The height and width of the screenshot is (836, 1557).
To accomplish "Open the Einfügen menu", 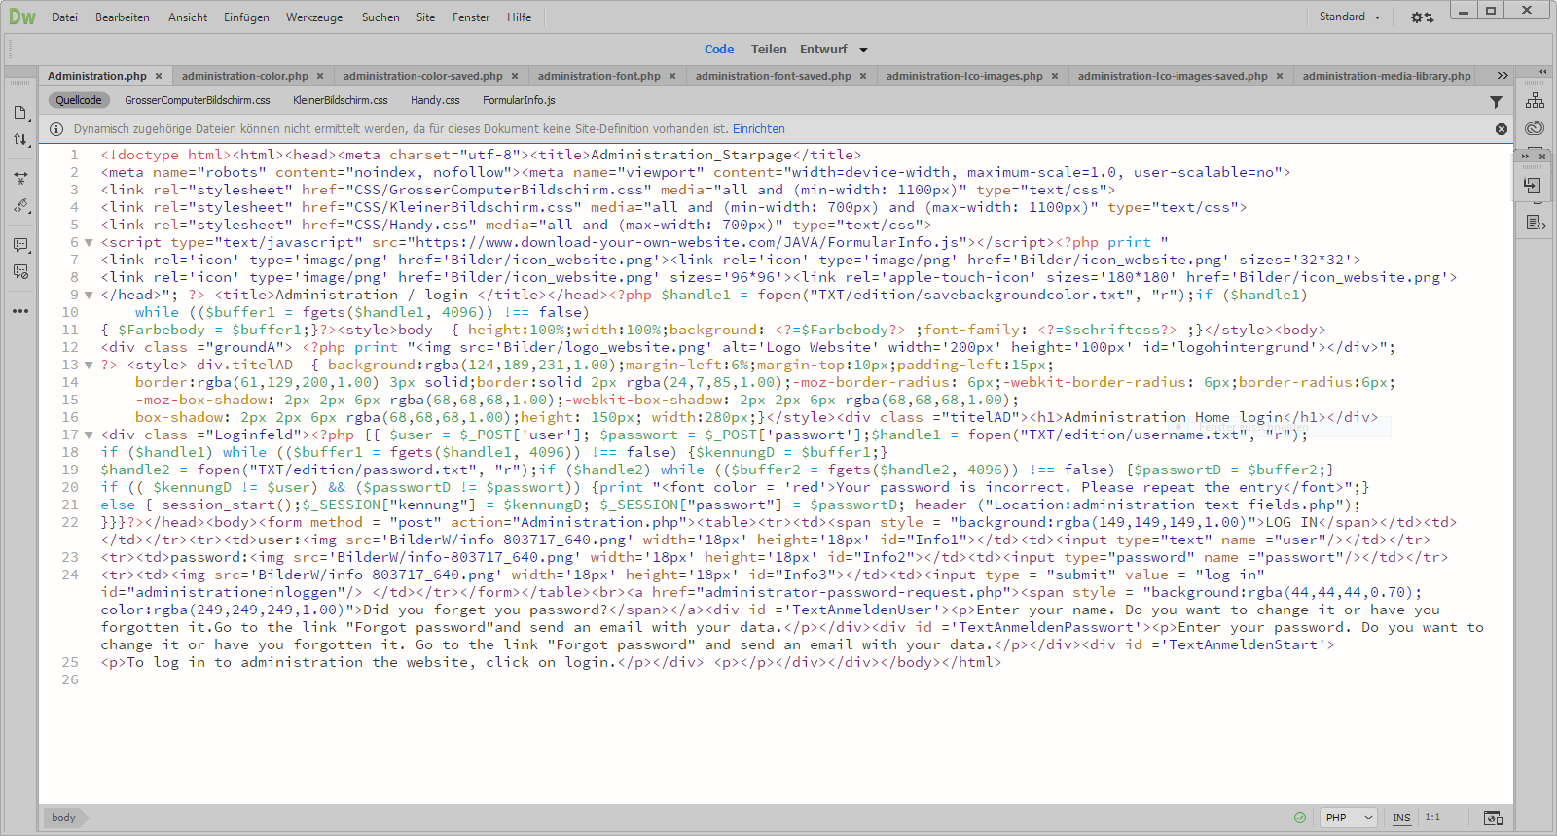I will coord(246,17).
